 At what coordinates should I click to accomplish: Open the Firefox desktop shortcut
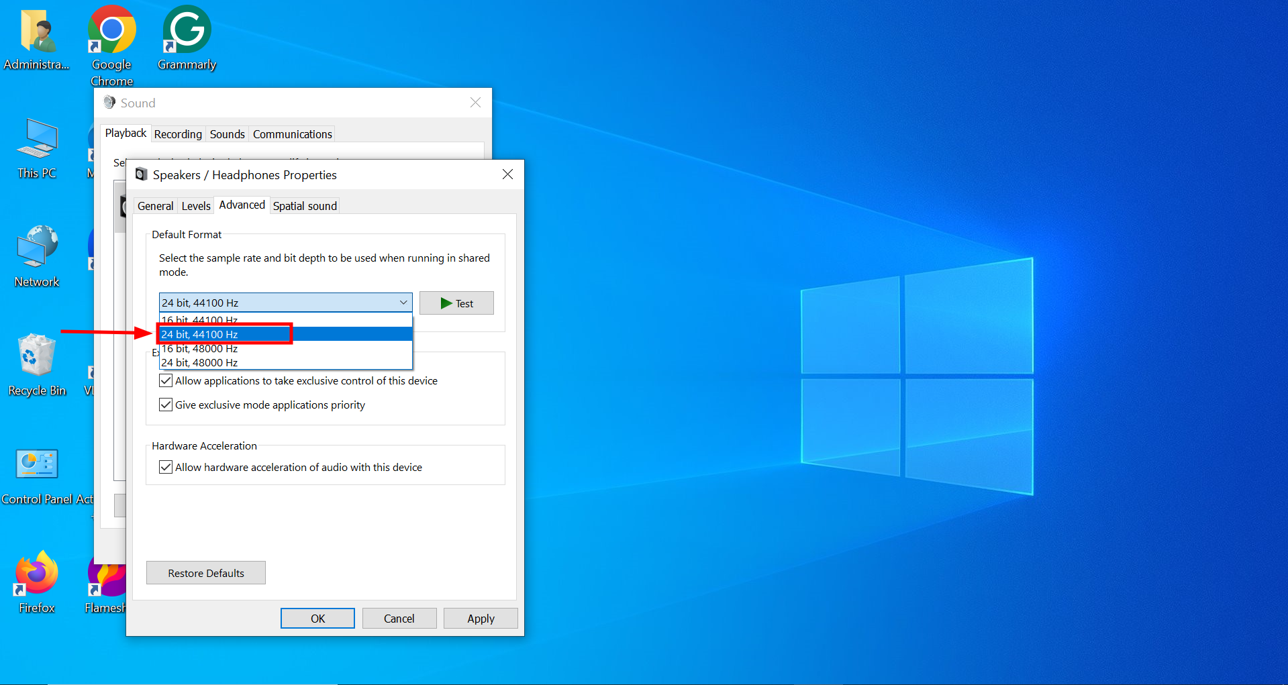tap(37, 576)
